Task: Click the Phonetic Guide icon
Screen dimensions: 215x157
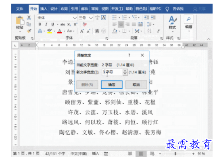Action: click(x=97, y=18)
